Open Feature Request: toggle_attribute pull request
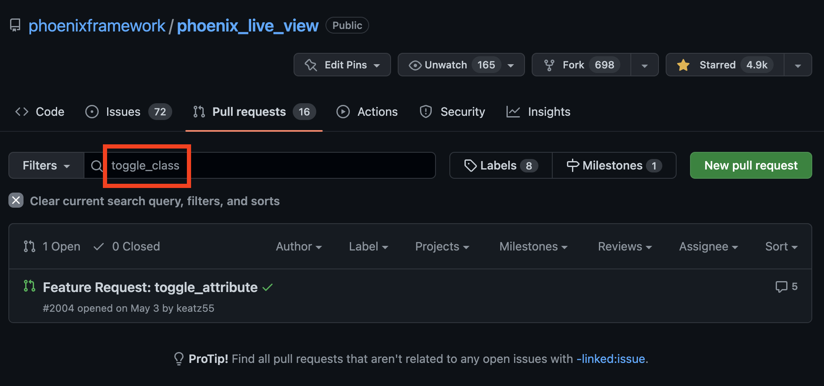The height and width of the screenshot is (386, 824). 150,287
